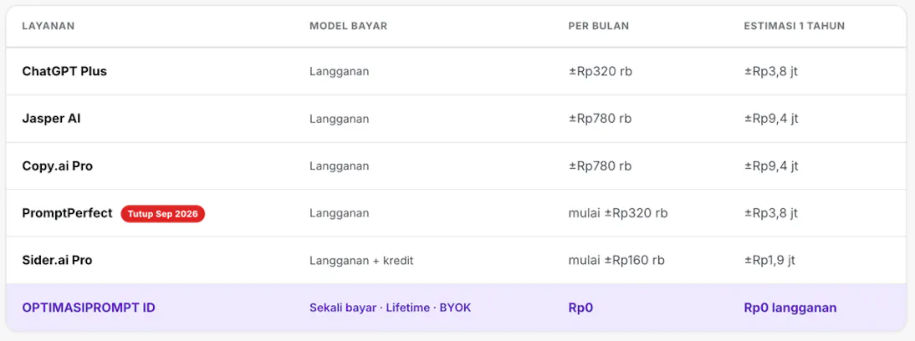Click the mulai ±Rp160 rb price cell
The height and width of the screenshot is (341, 915).
pos(616,261)
